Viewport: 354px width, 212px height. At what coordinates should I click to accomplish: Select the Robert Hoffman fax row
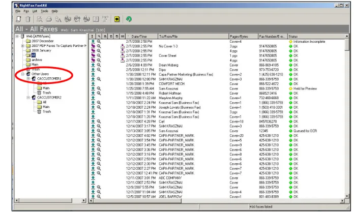pos(217,93)
